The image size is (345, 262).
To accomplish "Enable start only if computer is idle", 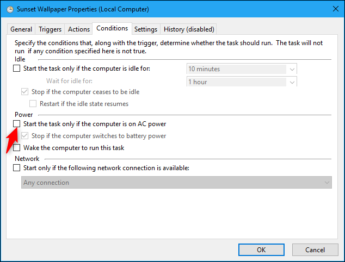I will (x=17, y=68).
